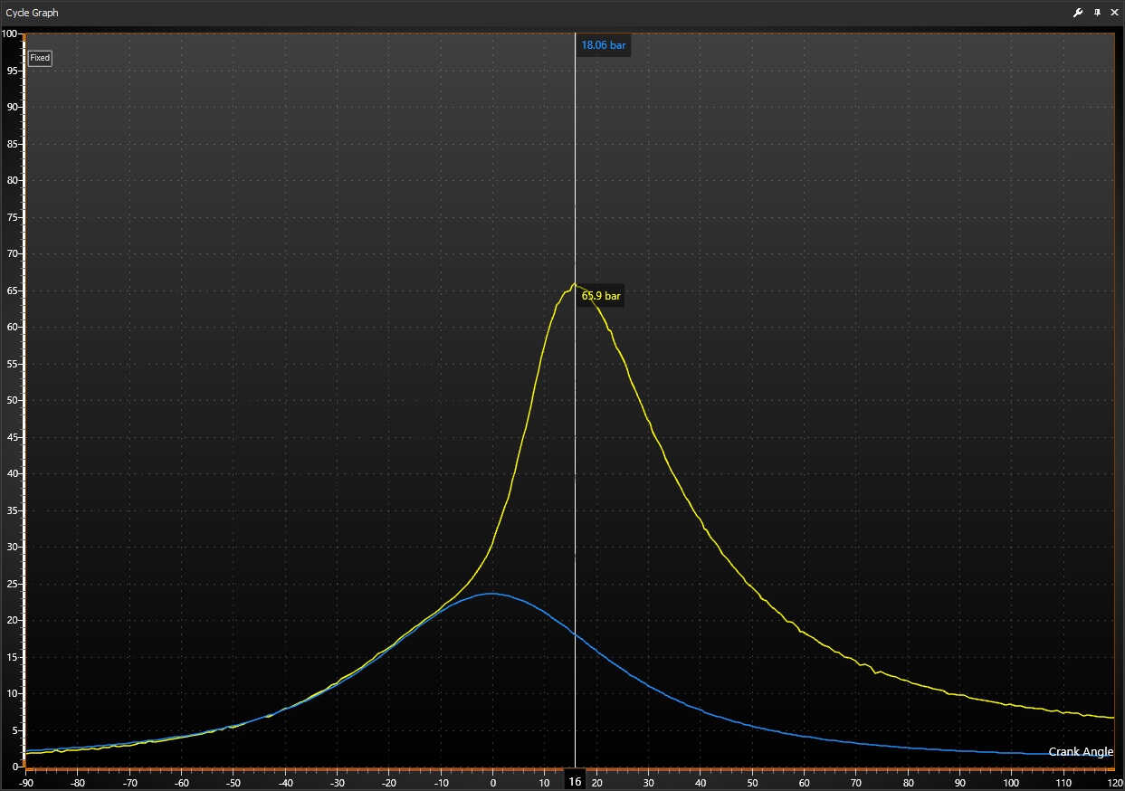
Task: Select the 18.06 bar cursor readout
Action: click(603, 45)
